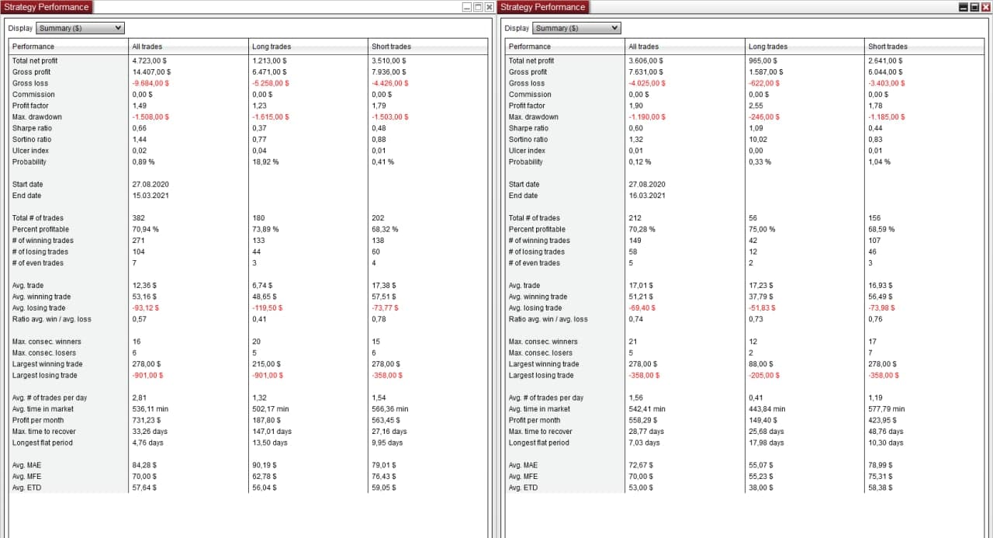Screen dimensions: 993x538
Task: Minimize the left Strategy Performance window
Action: click(467, 7)
